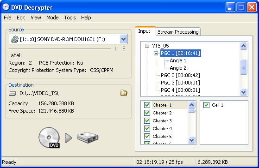Click the Copyright Protection System Type: text

(x=47, y=70)
